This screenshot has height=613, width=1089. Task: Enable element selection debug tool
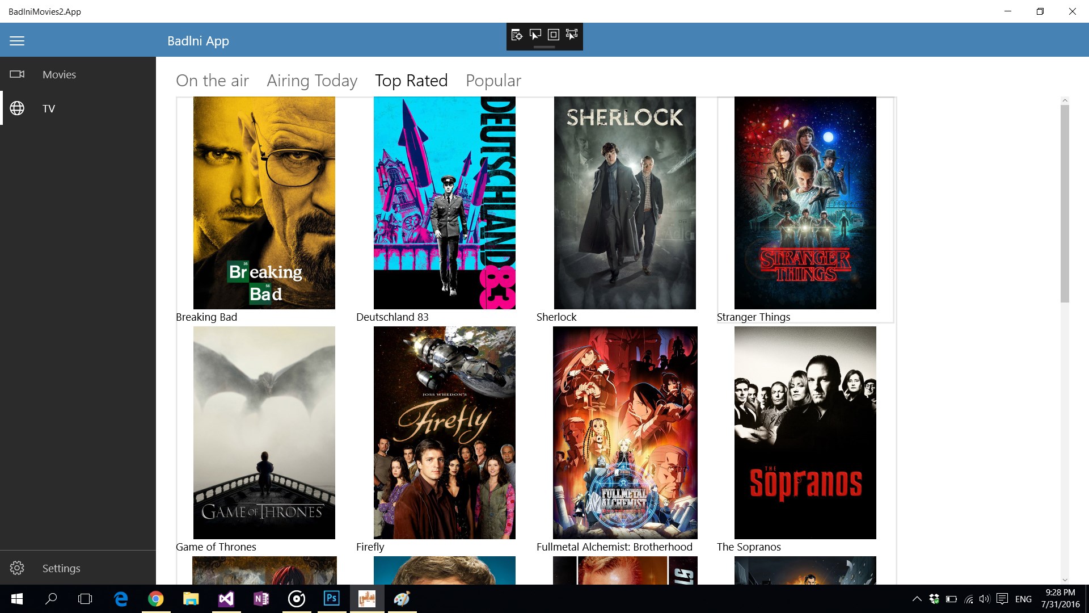[x=535, y=35]
